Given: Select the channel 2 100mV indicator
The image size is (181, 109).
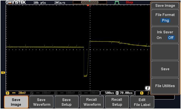Looking at the screenshot, I should (40, 93).
